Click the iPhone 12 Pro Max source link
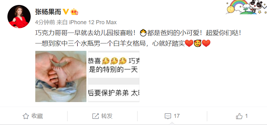Viewport: 267px width, 125px height. pyautogui.click(x=93, y=22)
